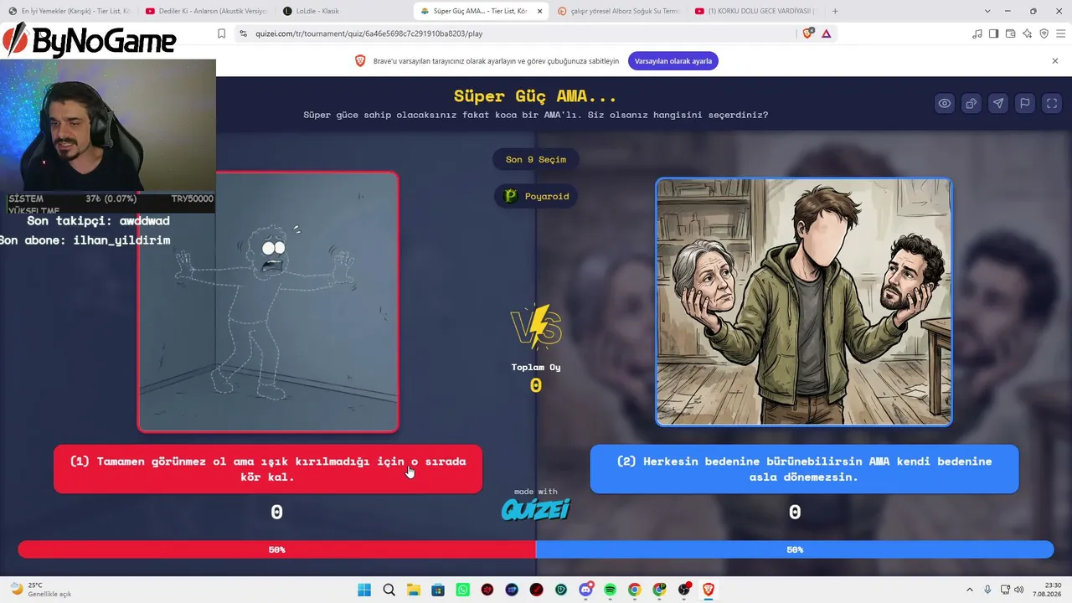1072x603 pixels.
Task: Open OBS Studio from the taskbar
Action: pyautogui.click(x=684, y=590)
